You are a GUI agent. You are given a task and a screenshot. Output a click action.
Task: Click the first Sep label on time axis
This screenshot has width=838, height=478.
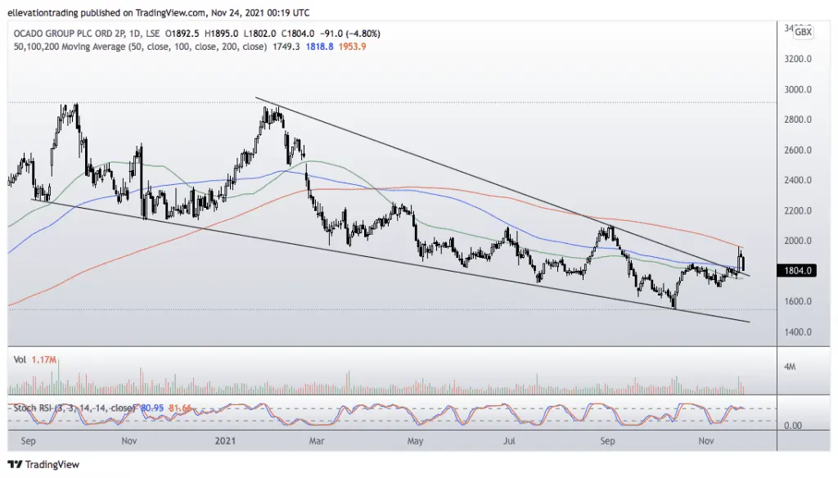pos(28,440)
